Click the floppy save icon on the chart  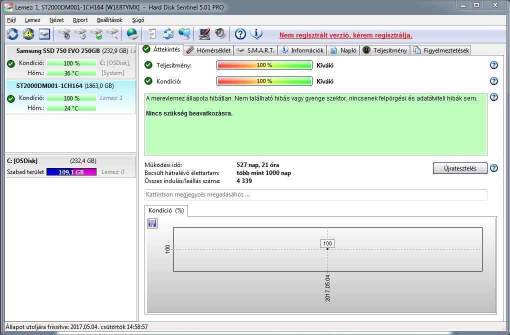point(152,223)
